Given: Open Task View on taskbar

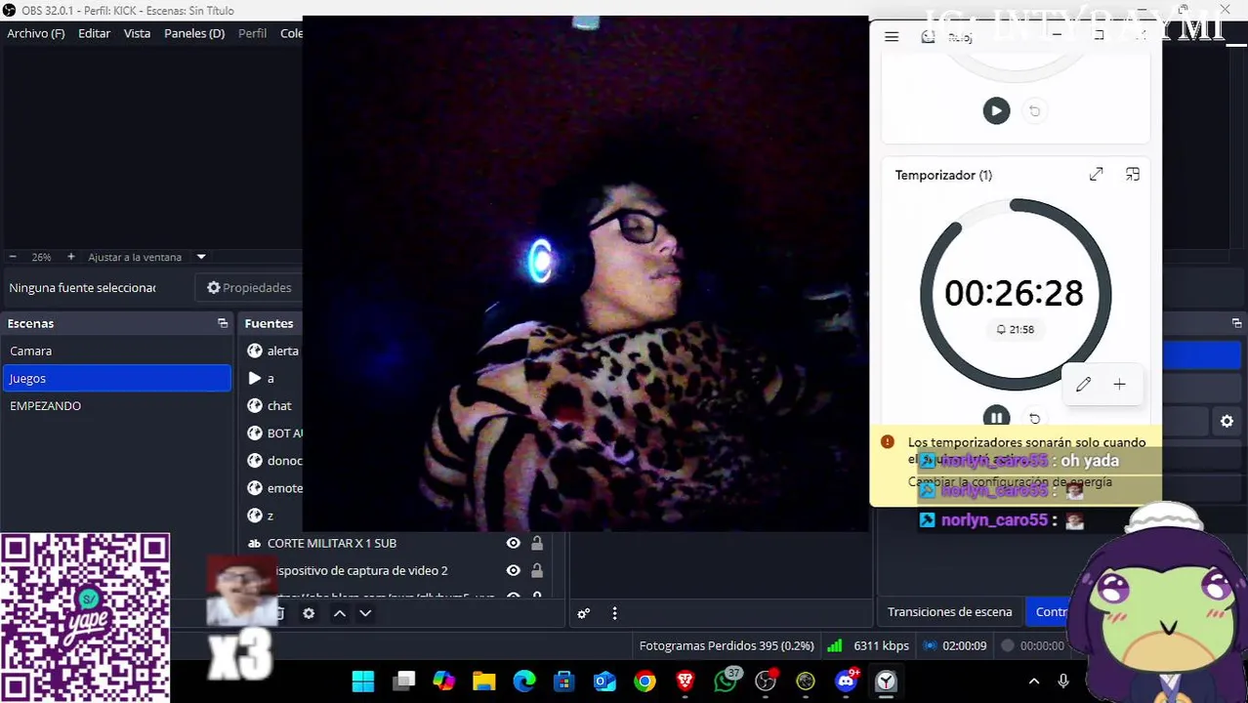Looking at the screenshot, I should tap(404, 681).
